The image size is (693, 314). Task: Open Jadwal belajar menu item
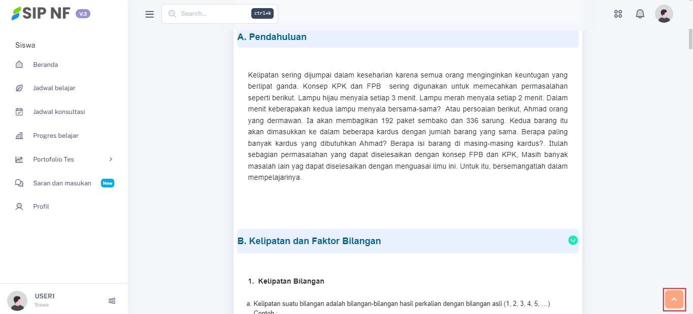coord(54,88)
